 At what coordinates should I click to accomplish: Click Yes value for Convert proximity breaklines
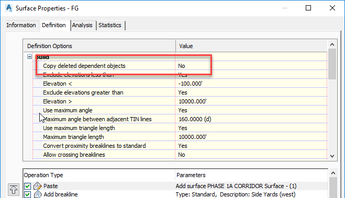coord(183,146)
